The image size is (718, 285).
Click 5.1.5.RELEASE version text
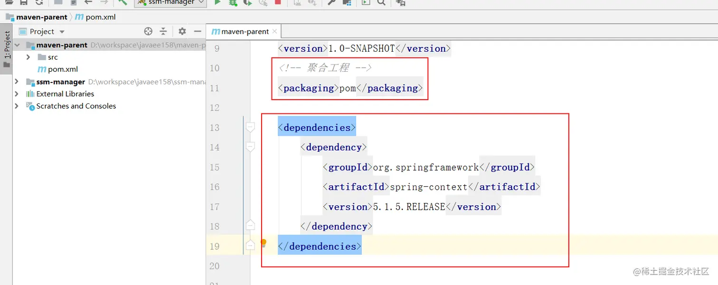(409, 207)
